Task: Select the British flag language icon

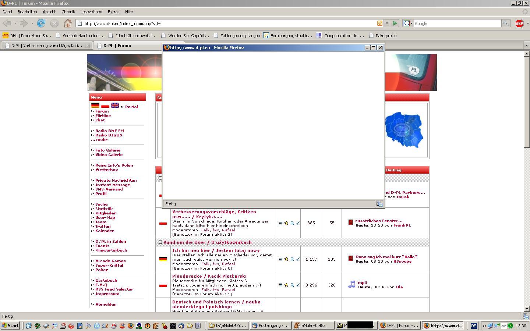Action: [x=115, y=106]
